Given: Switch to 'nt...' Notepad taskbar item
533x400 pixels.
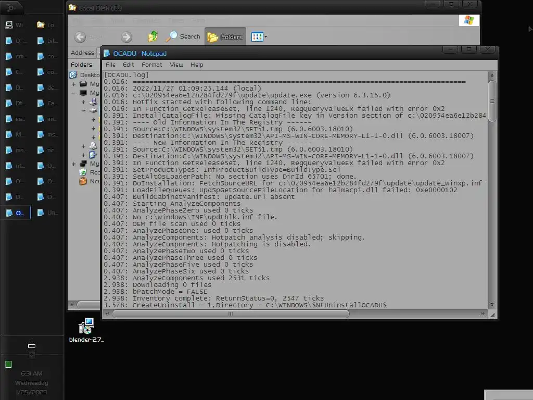Looking at the screenshot, I should [16, 166].
